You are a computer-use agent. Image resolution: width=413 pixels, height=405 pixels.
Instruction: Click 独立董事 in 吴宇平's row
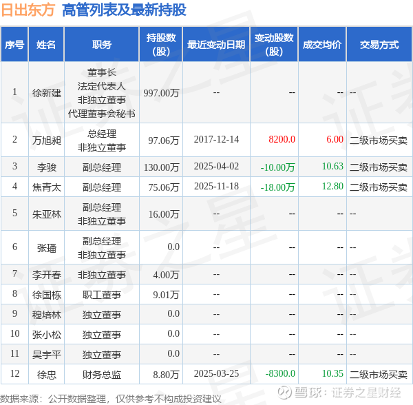(102, 355)
